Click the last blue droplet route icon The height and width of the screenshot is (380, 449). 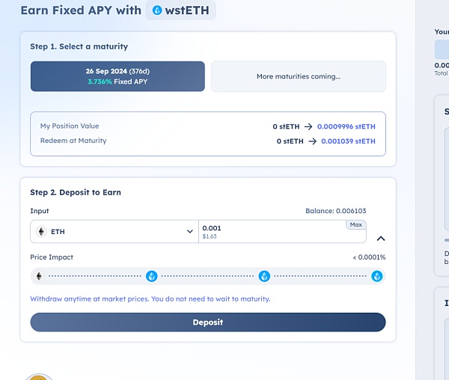[376, 276]
